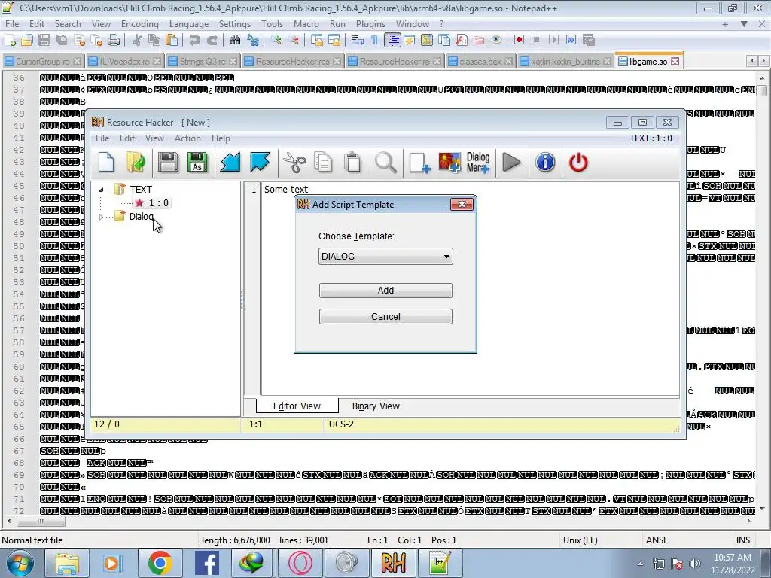
Task: Click tab bar scroll-right arrow
Action: tap(763, 61)
